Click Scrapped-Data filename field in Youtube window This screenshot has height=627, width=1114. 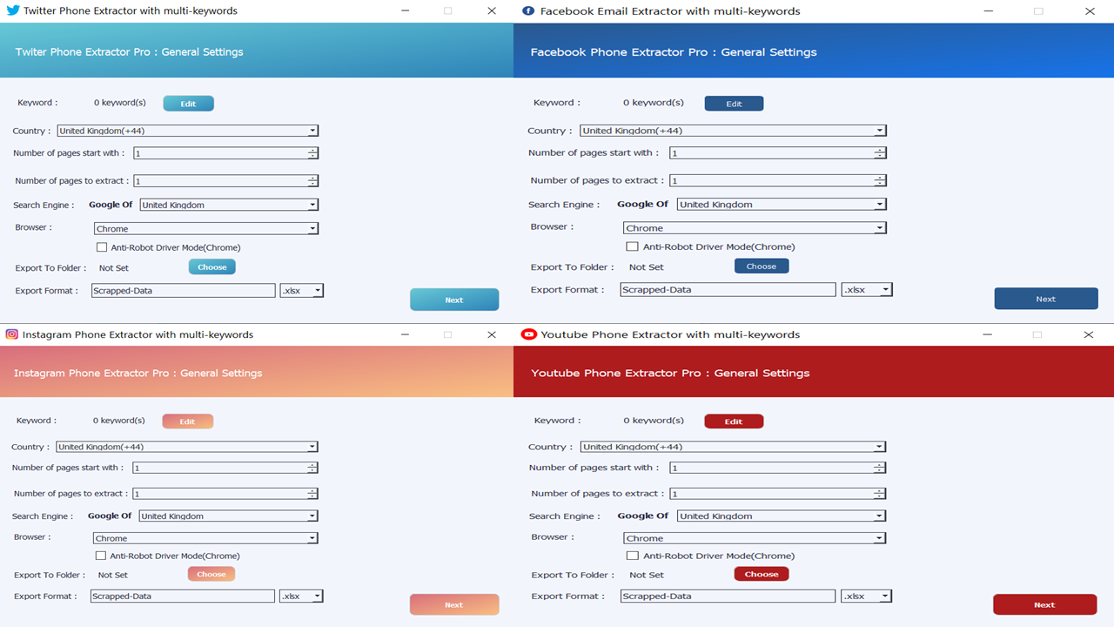[x=728, y=597]
